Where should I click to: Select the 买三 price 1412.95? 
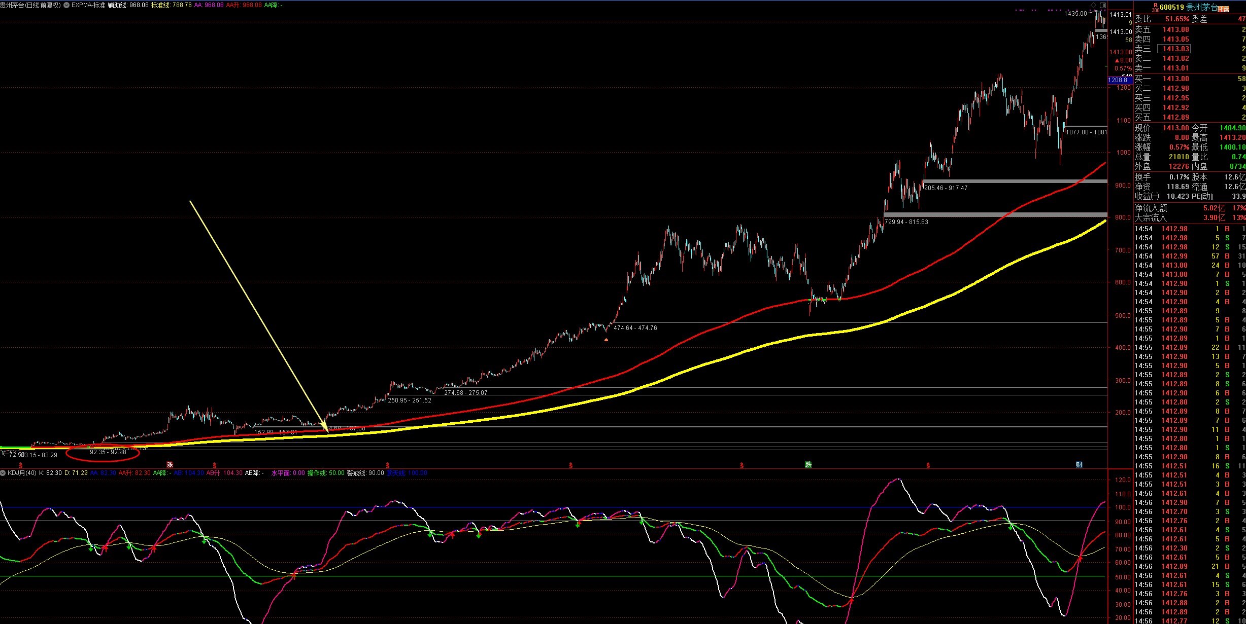(1176, 98)
